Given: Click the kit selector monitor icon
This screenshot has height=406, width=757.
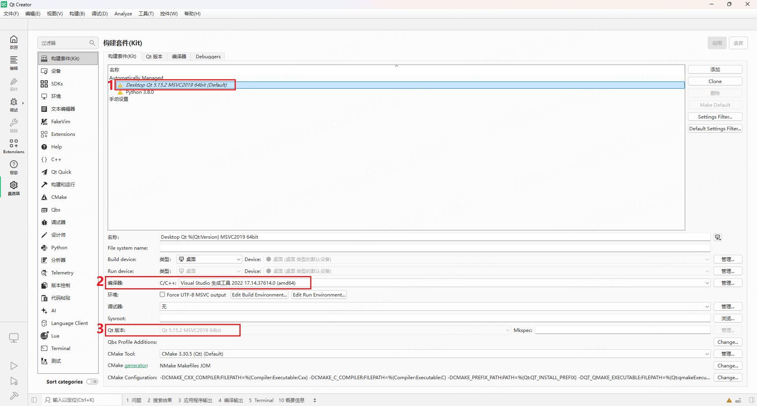Looking at the screenshot, I should pos(14,338).
